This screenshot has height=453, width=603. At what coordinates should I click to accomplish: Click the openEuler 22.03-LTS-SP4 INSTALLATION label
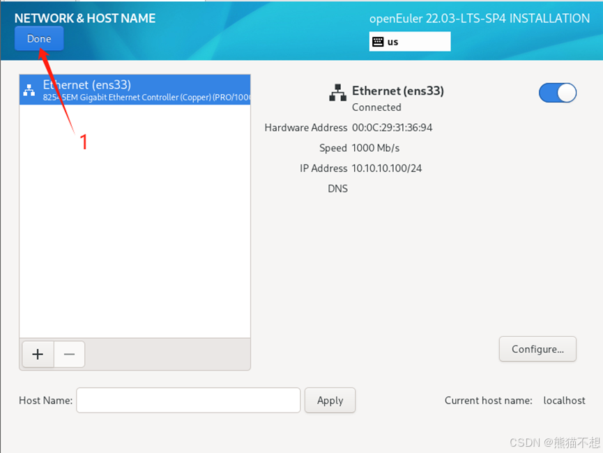pyautogui.click(x=480, y=18)
